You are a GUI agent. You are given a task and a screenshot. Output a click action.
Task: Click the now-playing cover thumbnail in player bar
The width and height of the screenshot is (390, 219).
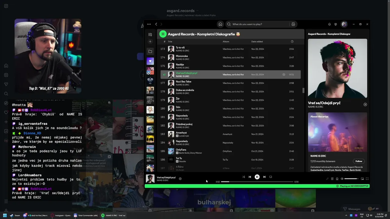pyautogui.click(x=150, y=179)
